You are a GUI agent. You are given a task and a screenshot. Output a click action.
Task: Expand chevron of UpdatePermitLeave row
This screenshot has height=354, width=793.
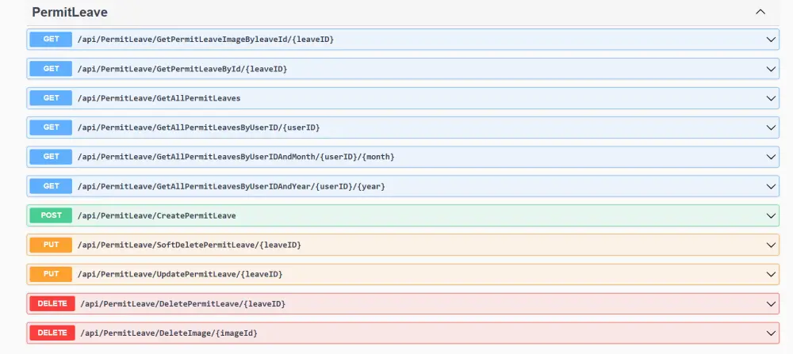(772, 274)
